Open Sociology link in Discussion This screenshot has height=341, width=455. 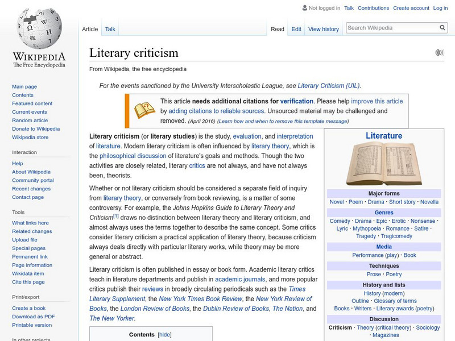coord(428,327)
